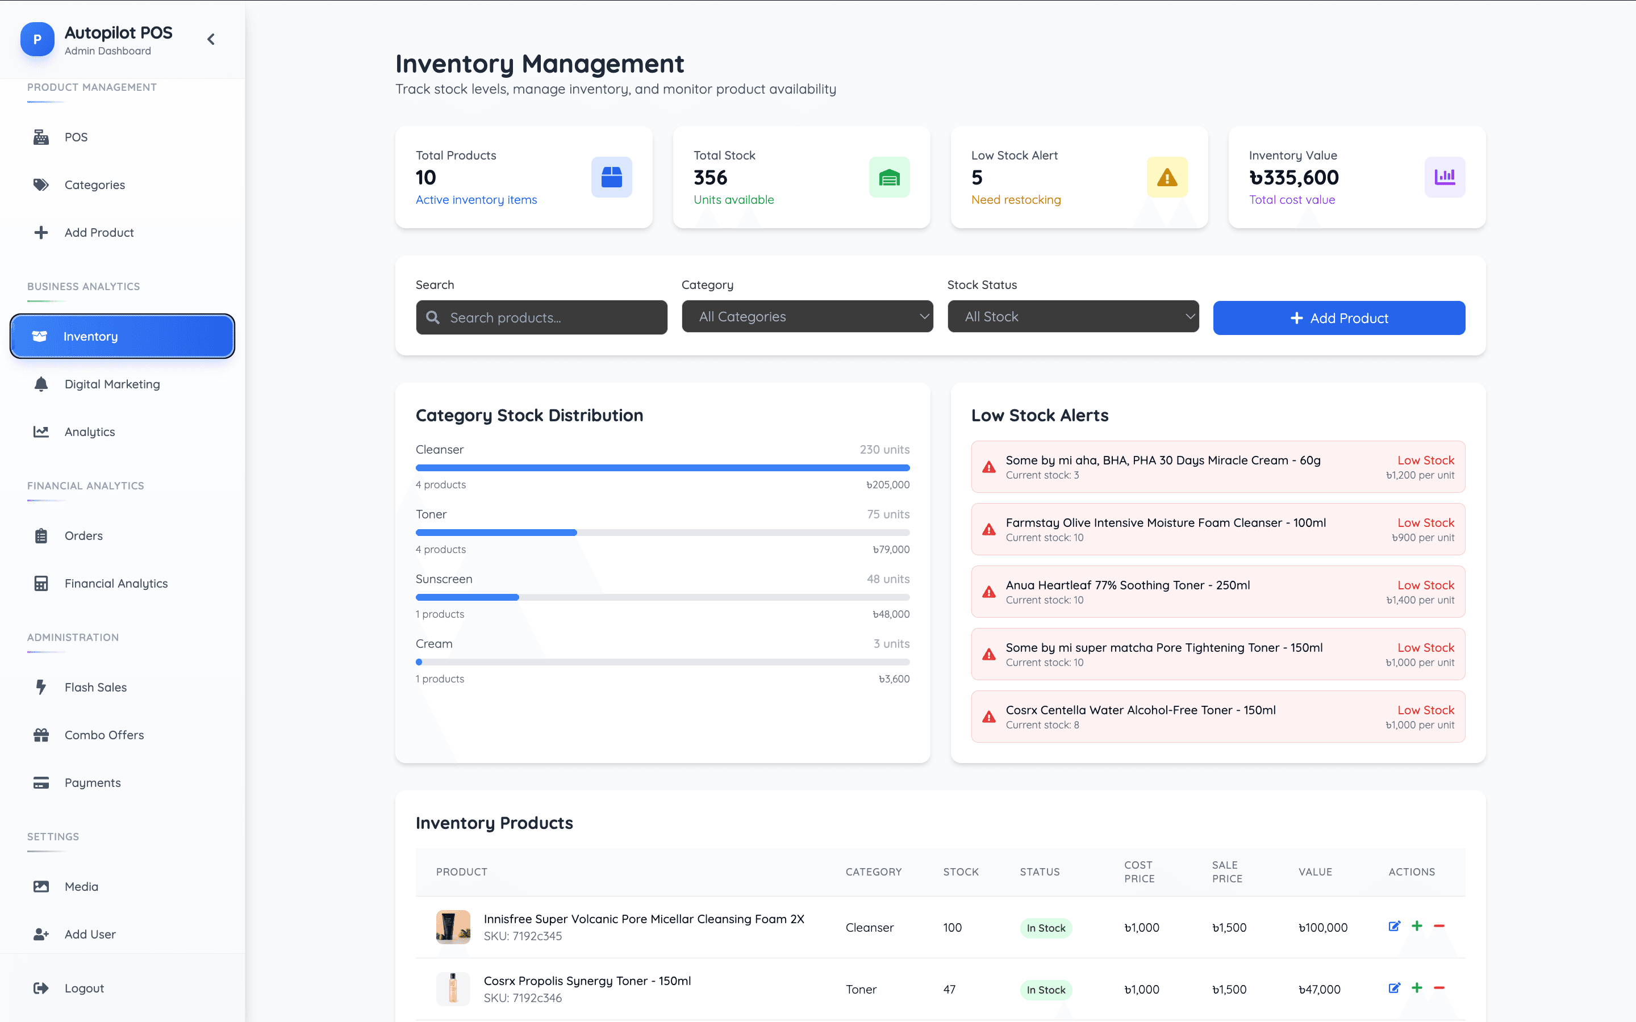Go to the Payments page
Viewport: 1636px width, 1022px height.
(x=122, y=782)
